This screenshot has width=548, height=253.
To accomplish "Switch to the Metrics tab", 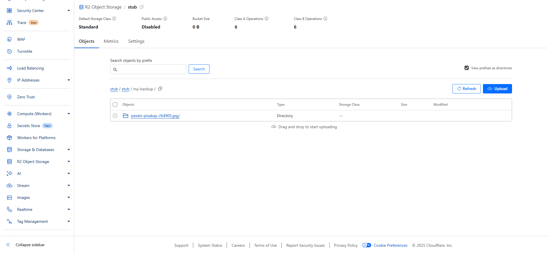I will click(x=111, y=41).
